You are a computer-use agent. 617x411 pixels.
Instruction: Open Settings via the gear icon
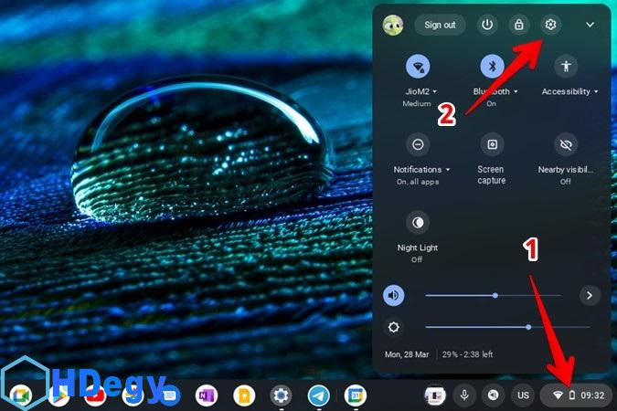(550, 25)
